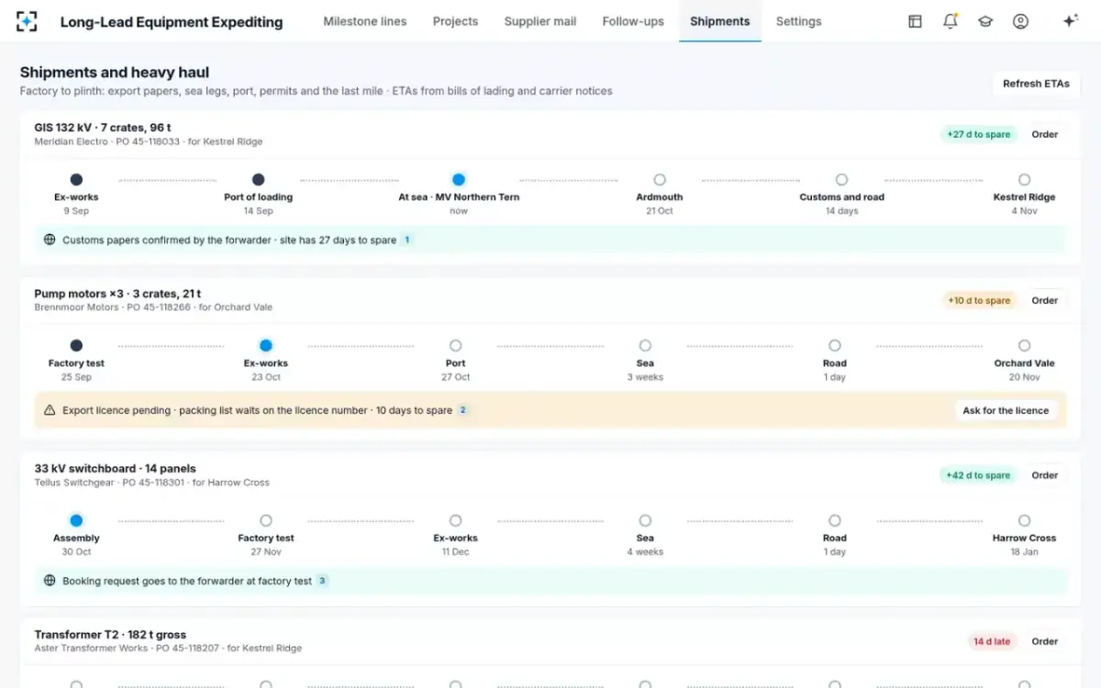Click the graduation cap learning icon
The image size is (1101, 688).
coord(985,21)
